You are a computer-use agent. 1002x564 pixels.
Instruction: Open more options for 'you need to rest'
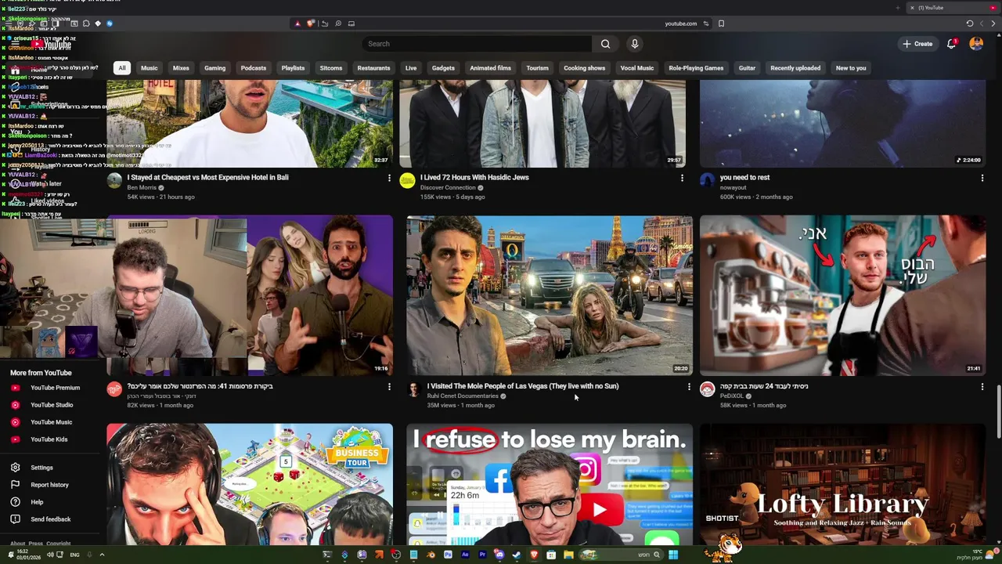coord(982,178)
